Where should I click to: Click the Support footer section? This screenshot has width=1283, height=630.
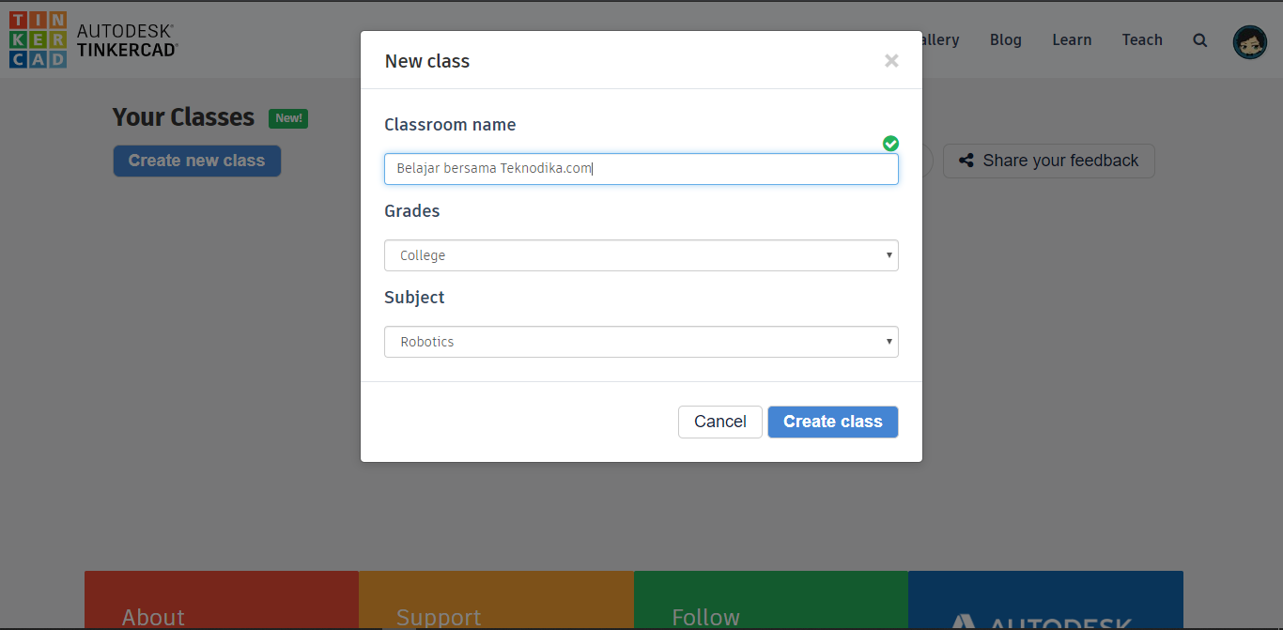(x=439, y=617)
